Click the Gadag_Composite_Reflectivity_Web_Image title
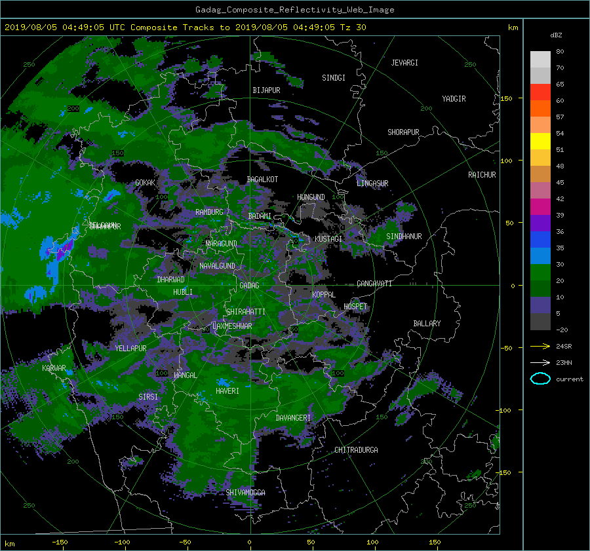 tap(294, 10)
